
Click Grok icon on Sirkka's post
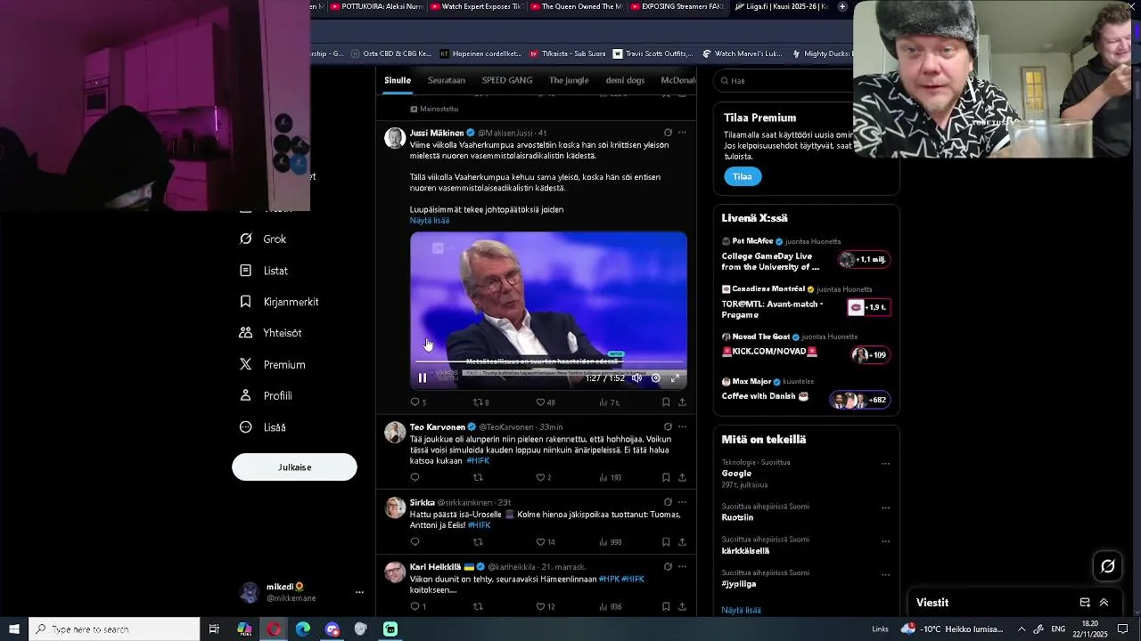pyautogui.click(x=668, y=503)
